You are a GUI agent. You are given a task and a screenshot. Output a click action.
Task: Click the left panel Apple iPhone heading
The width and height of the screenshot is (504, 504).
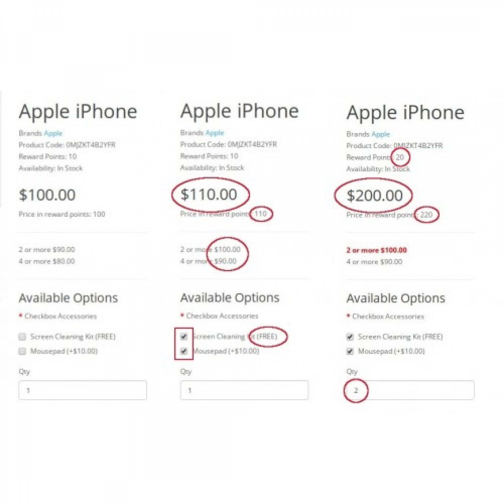click(x=78, y=112)
